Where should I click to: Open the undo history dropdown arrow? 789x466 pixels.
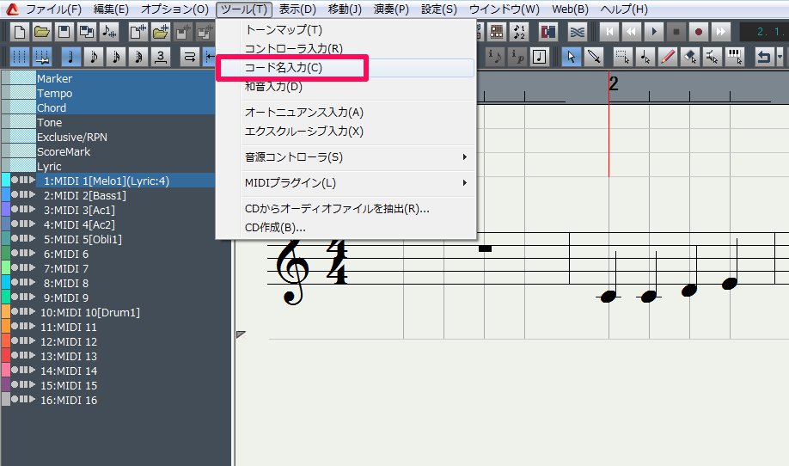779,57
